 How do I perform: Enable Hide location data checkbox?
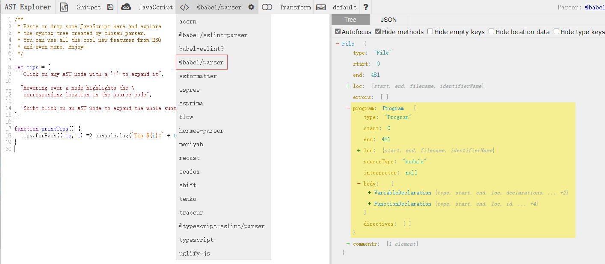tap(492, 32)
